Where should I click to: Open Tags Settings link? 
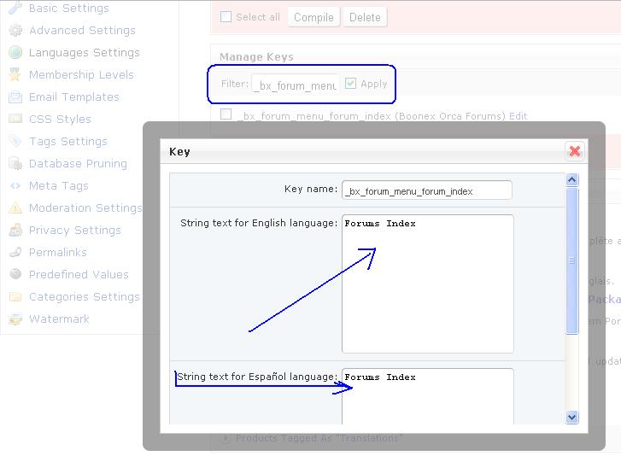[x=68, y=141]
